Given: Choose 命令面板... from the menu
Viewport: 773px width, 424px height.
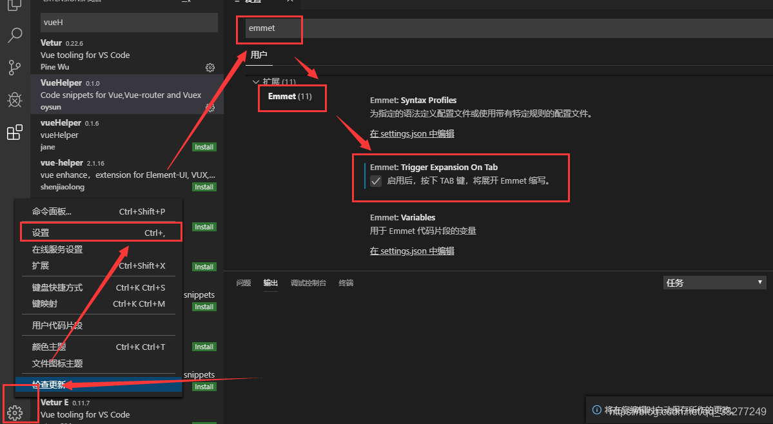Looking at the screenshot, I should coord(99,211).
